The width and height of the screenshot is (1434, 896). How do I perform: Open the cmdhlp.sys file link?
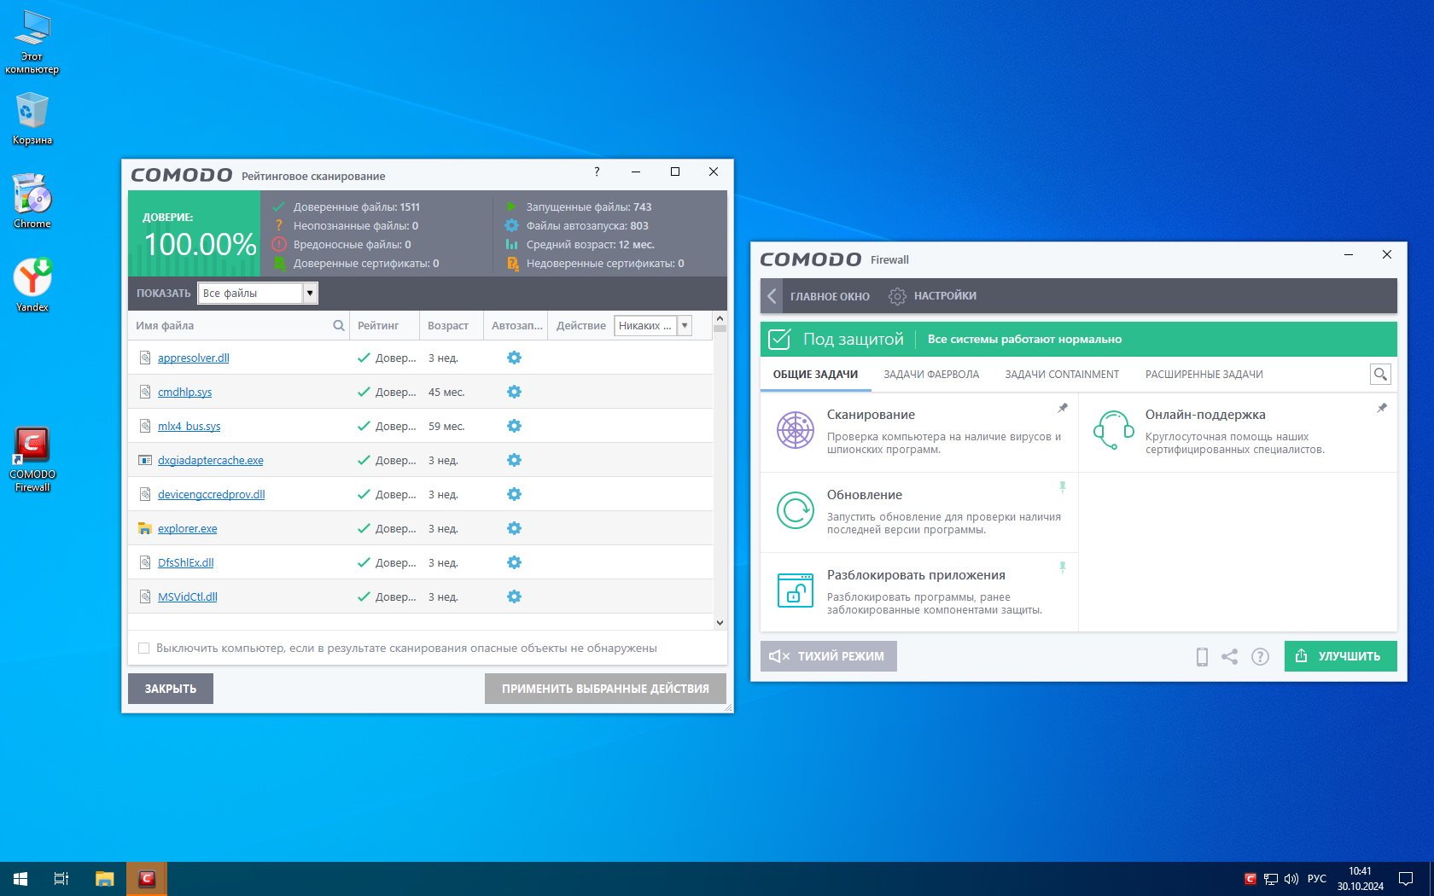pos(184,393)
